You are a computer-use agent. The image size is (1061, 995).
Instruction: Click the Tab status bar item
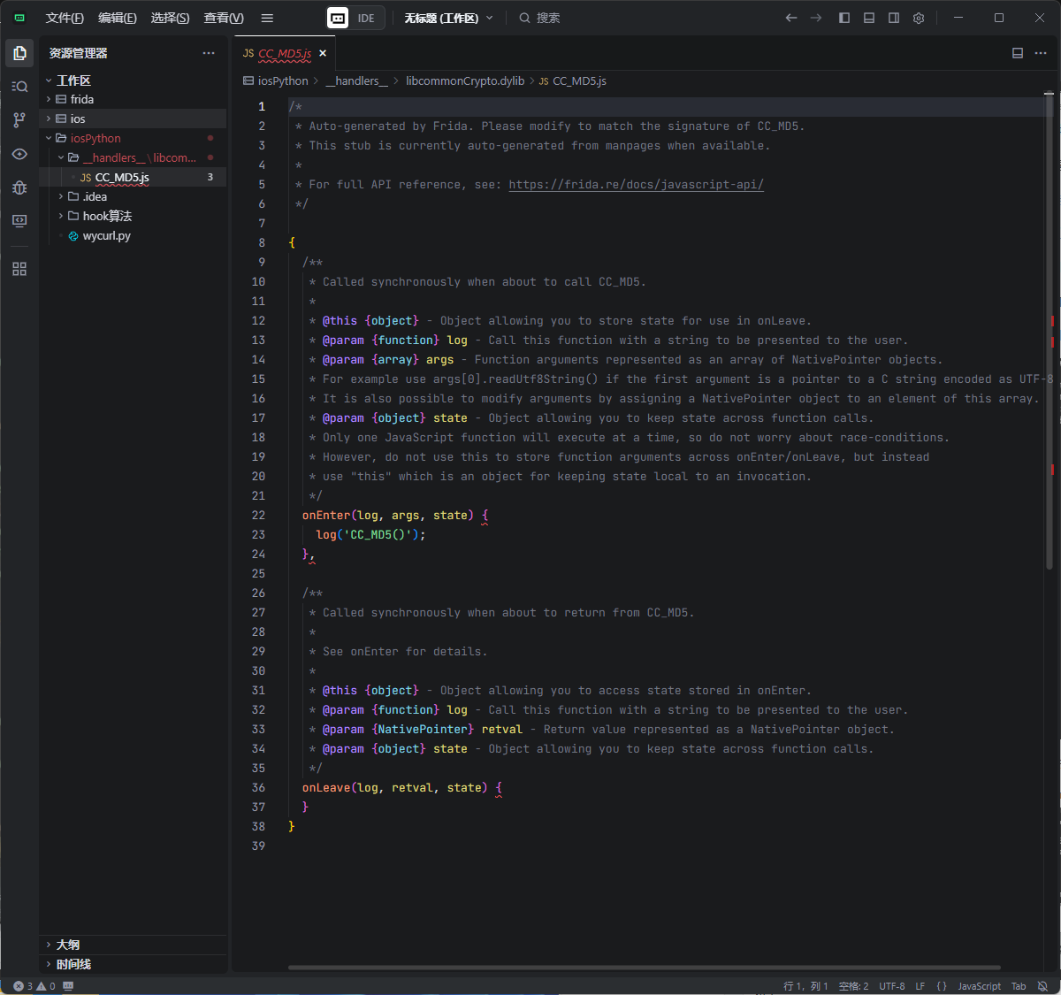[1019, 986]
